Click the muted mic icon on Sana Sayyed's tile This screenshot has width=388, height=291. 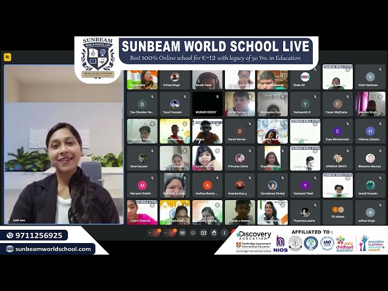coord(152,151)
